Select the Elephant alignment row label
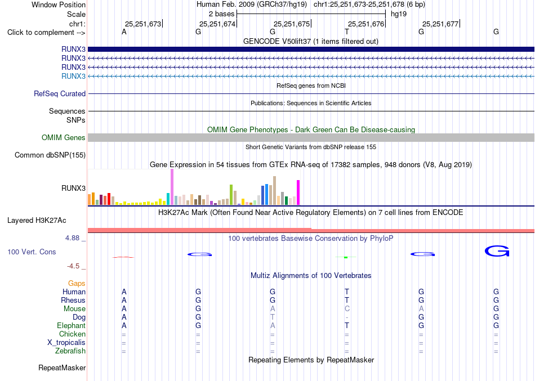The image size is (535, 381). (x=72, y=325)
